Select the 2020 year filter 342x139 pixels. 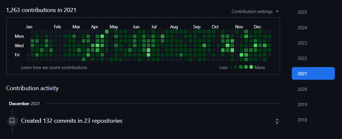(302, 89)
